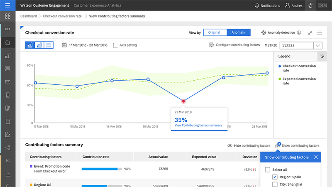Select the Anomaly view tab
This screenshot has height=187, width=332.
coord(238,32)
